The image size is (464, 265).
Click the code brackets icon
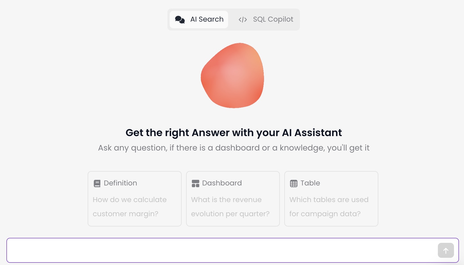pos(243,20)
